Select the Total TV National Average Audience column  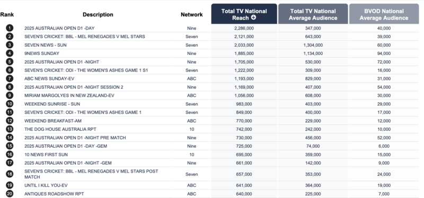[x=313, y=14]
